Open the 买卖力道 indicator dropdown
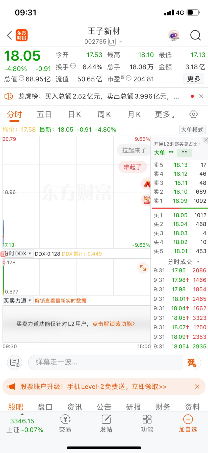The image size is (208, 453). (18, 301)
